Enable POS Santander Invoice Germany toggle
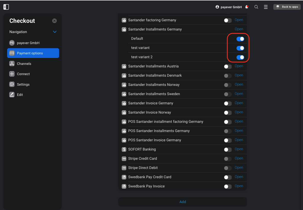 [x=228, y=140]
